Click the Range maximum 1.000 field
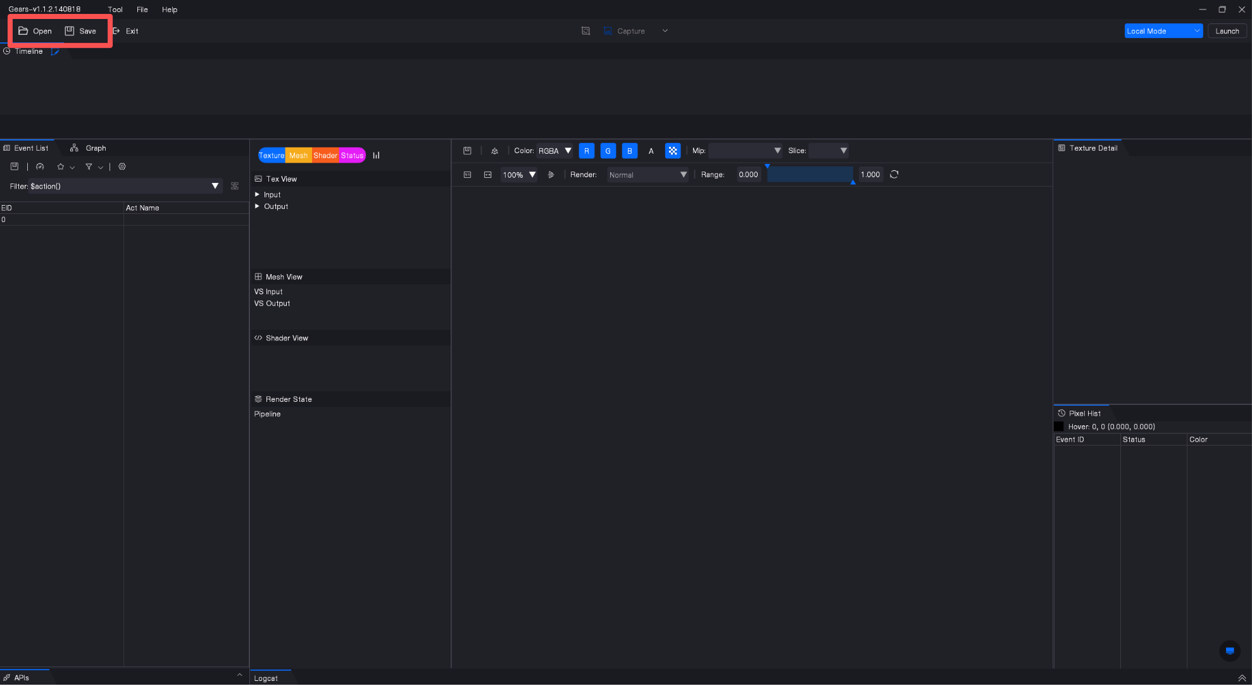1252x686 pixels. tap(870, 175)
